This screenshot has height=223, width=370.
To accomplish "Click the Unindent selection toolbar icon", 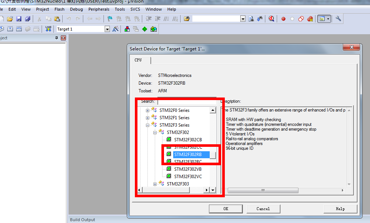I will coord(158,19).
